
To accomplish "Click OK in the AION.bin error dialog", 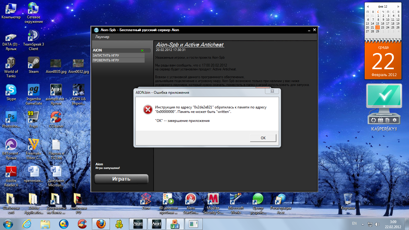I will coord(263,138).
